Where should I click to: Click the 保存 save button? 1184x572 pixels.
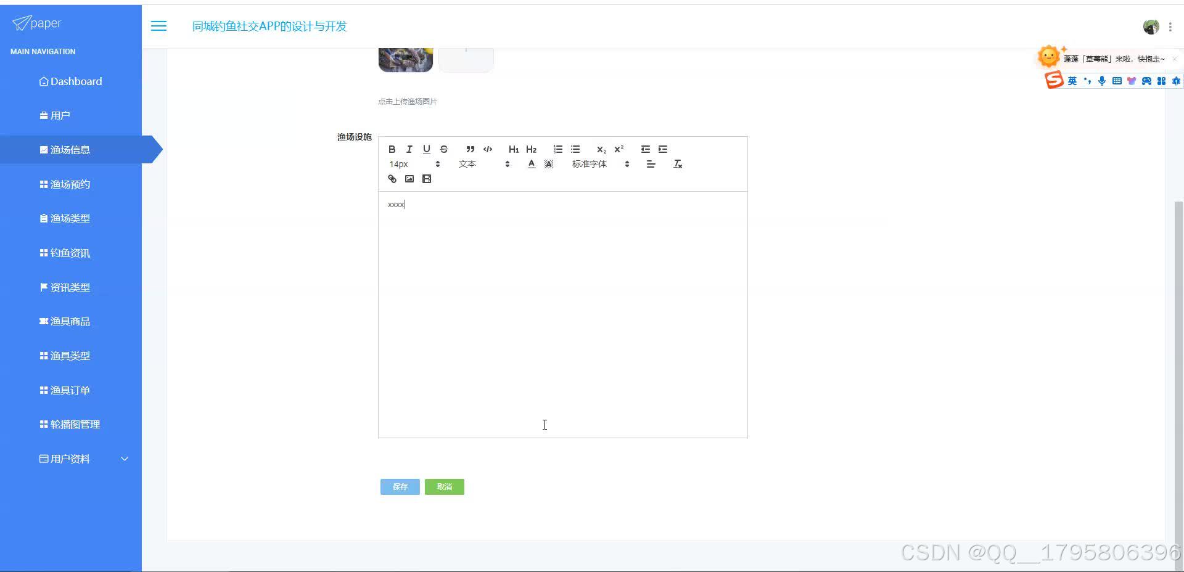point(400,487)
